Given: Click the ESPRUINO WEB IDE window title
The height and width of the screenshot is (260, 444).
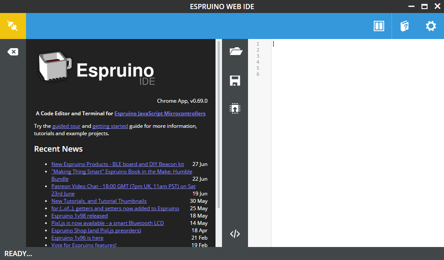Looking at the screenshot, I should [222, 6].
